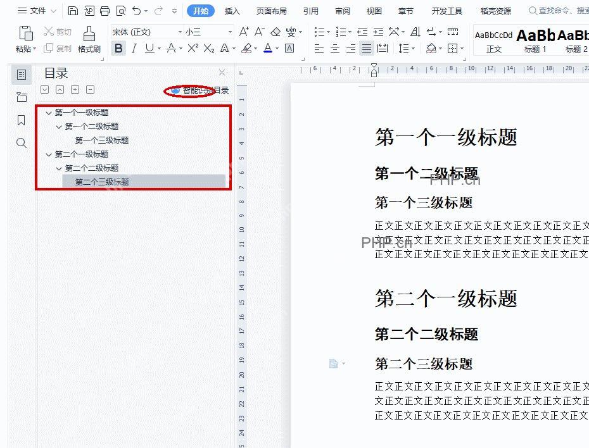Screen dimensions: 589x448
Task: Collapse 第一个一级标题 tree node
Action: 49,113
